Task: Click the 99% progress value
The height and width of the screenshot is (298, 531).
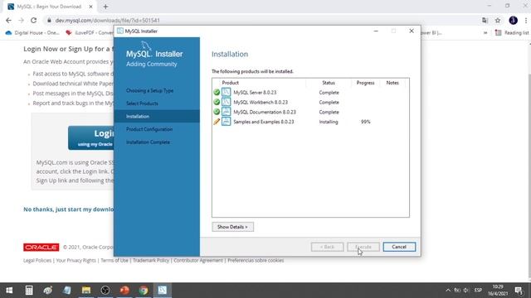Action: click(x=365, y=122)
